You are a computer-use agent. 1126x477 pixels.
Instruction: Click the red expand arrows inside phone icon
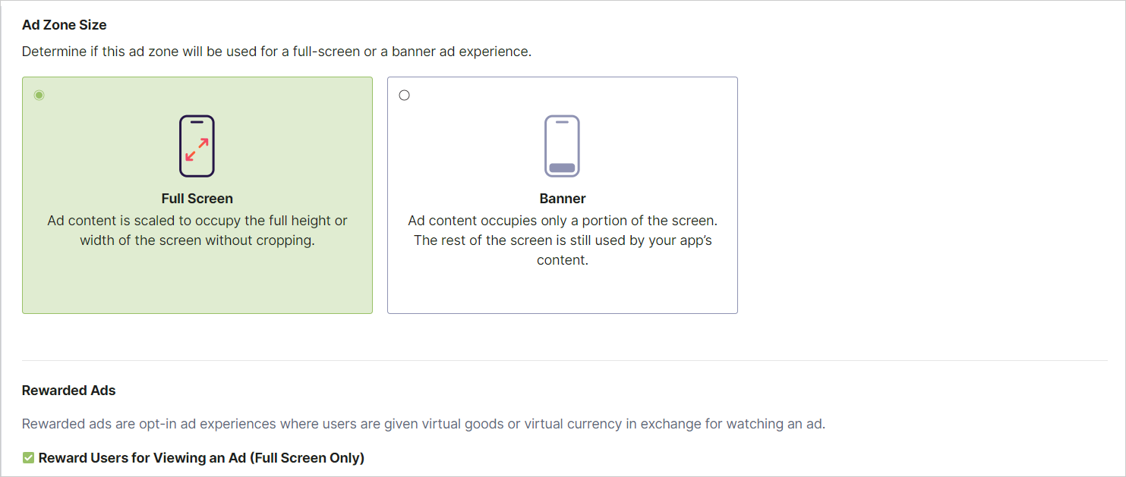(x=197, y=149)
